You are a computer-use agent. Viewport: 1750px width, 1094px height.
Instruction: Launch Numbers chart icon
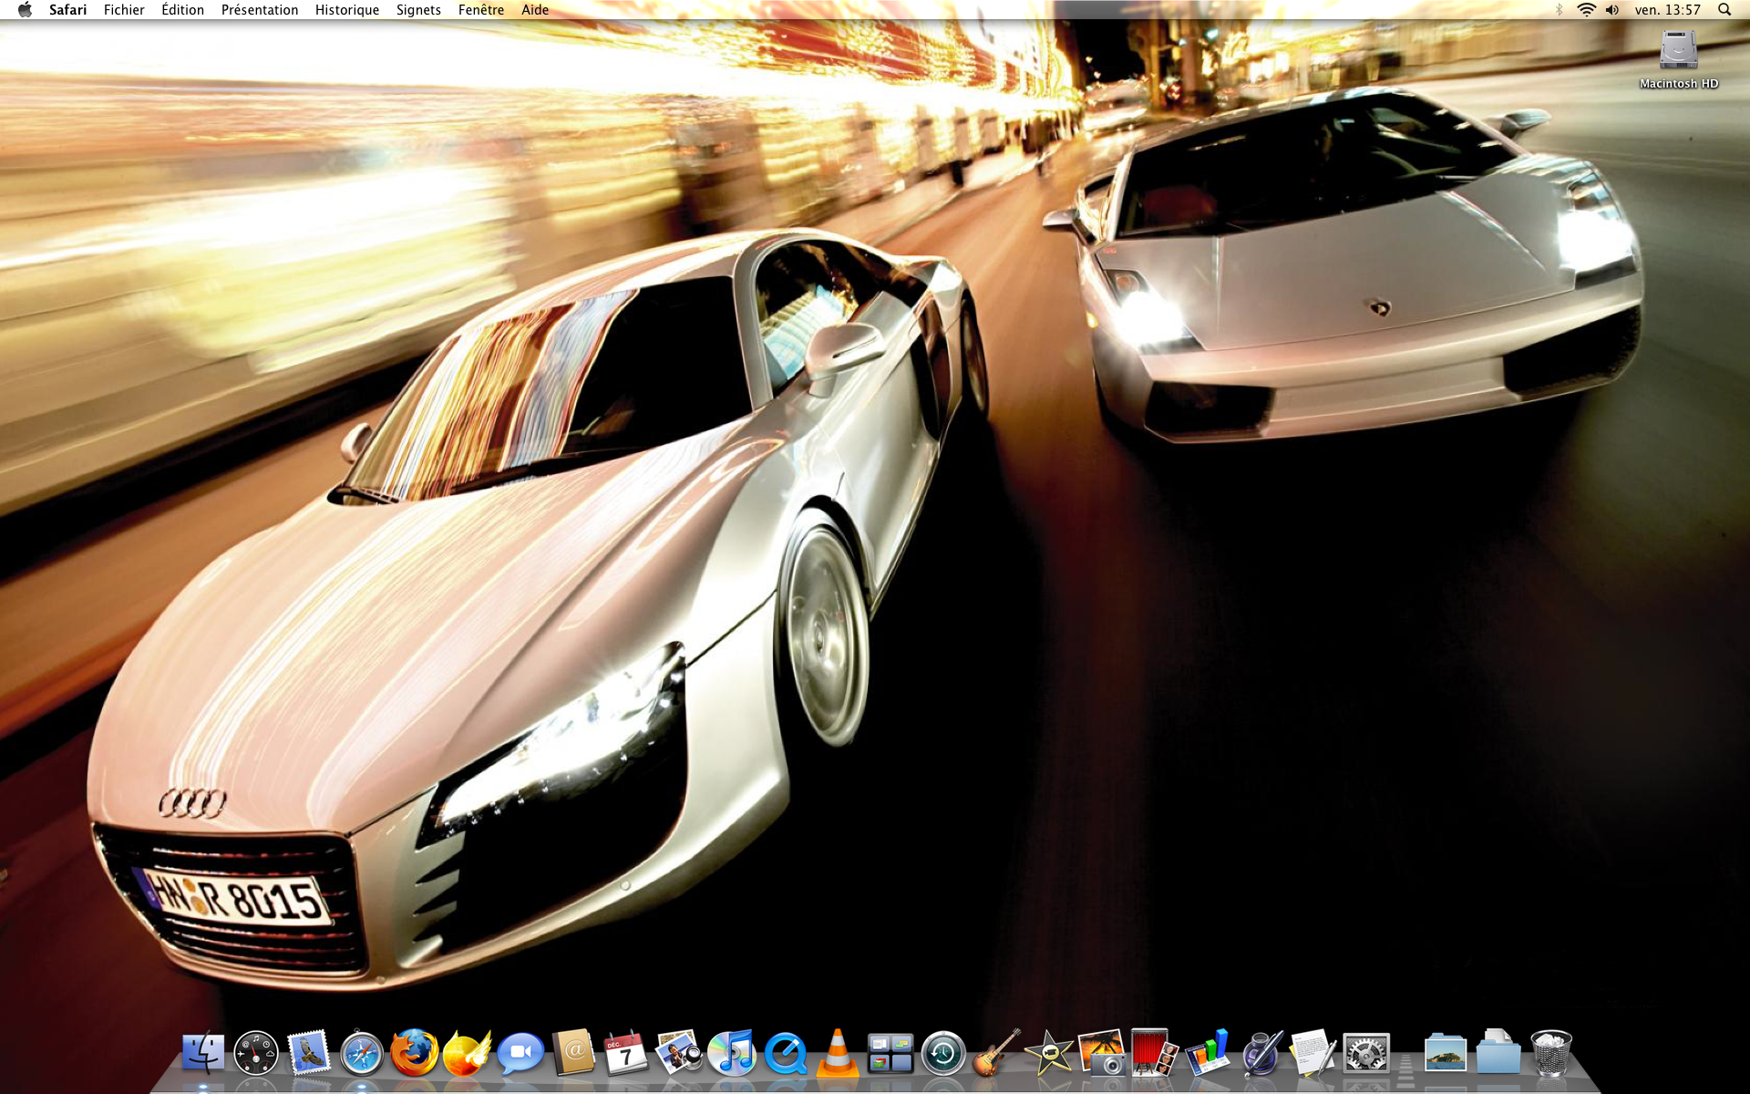[1208, 1053]
